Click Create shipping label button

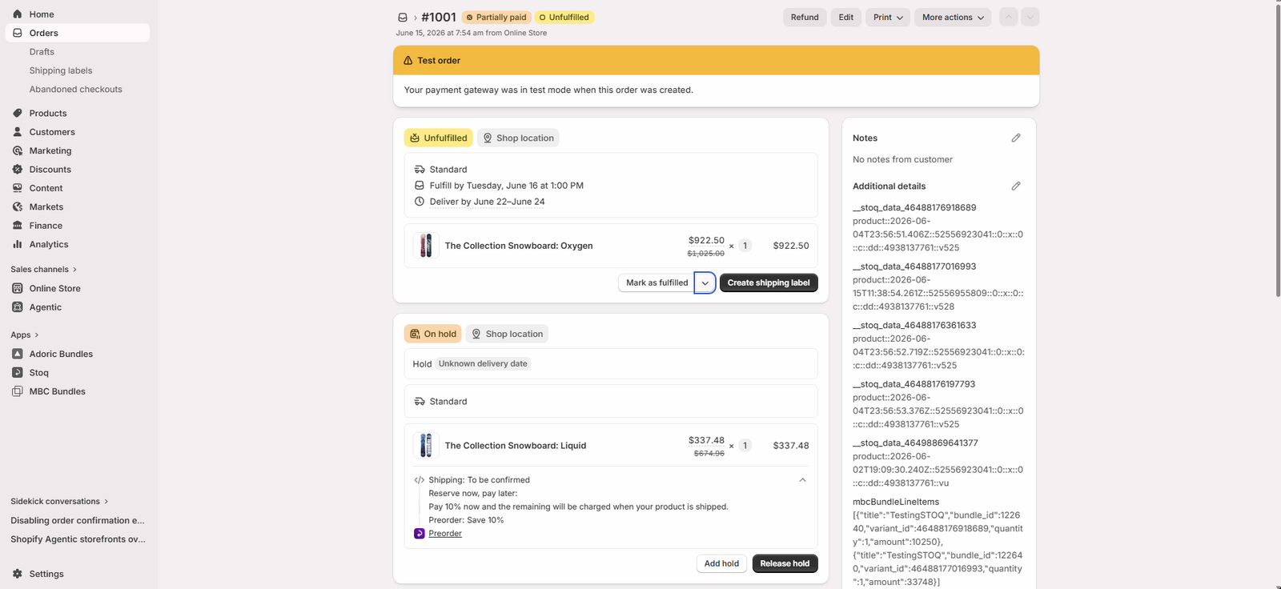point(769,282)
